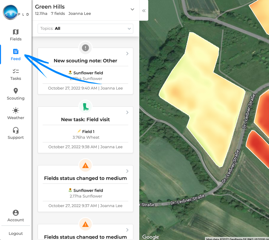Open the Account profile icon
269x240 pixels.
pos(16,213)
